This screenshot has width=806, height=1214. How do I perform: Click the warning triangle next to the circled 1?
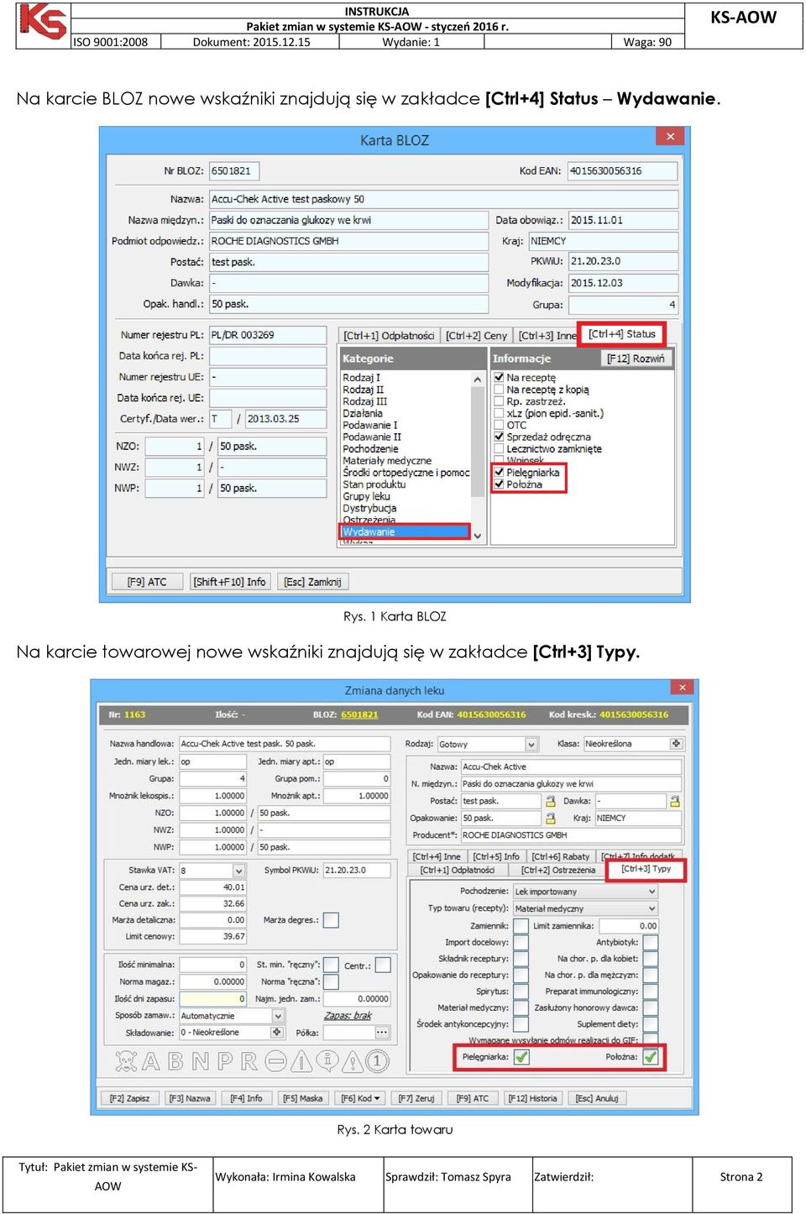353,1061
